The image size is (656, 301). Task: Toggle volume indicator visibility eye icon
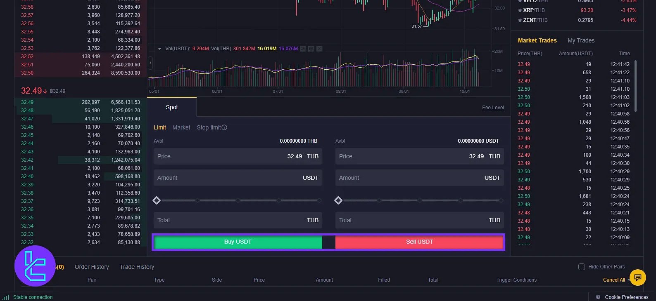point(303,49)
